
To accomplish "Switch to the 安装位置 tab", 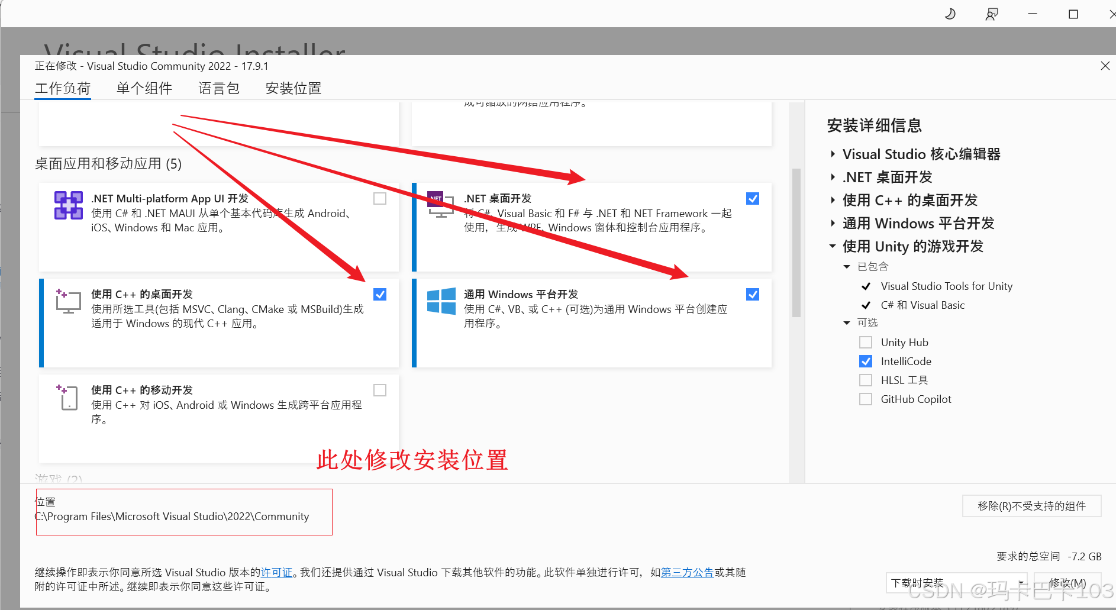I will click(x=293, y=89).
